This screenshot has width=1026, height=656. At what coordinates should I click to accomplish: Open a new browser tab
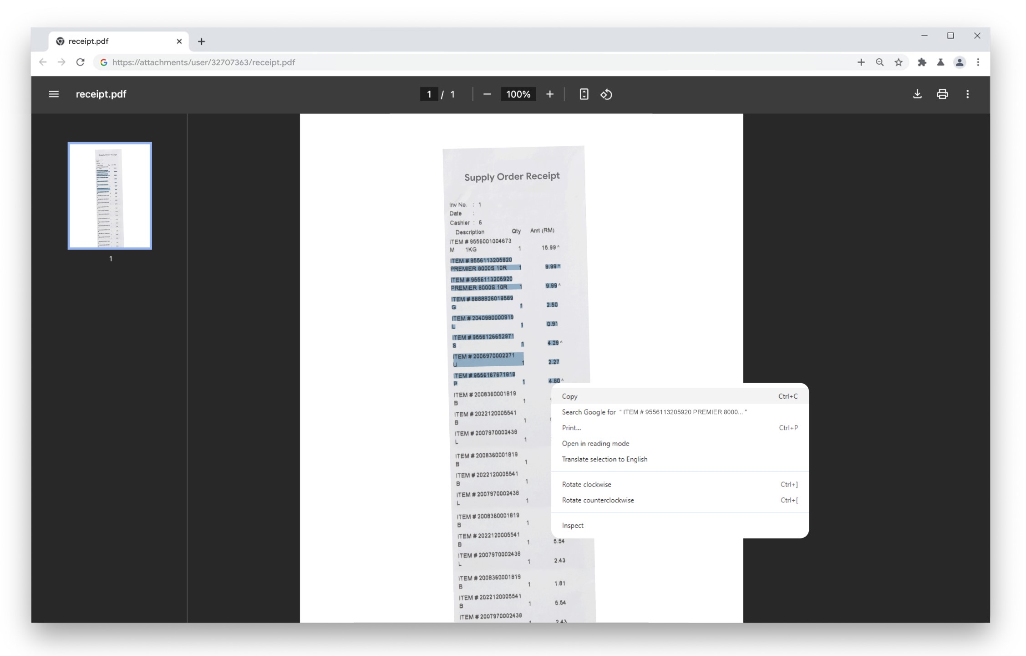(202, 41)
